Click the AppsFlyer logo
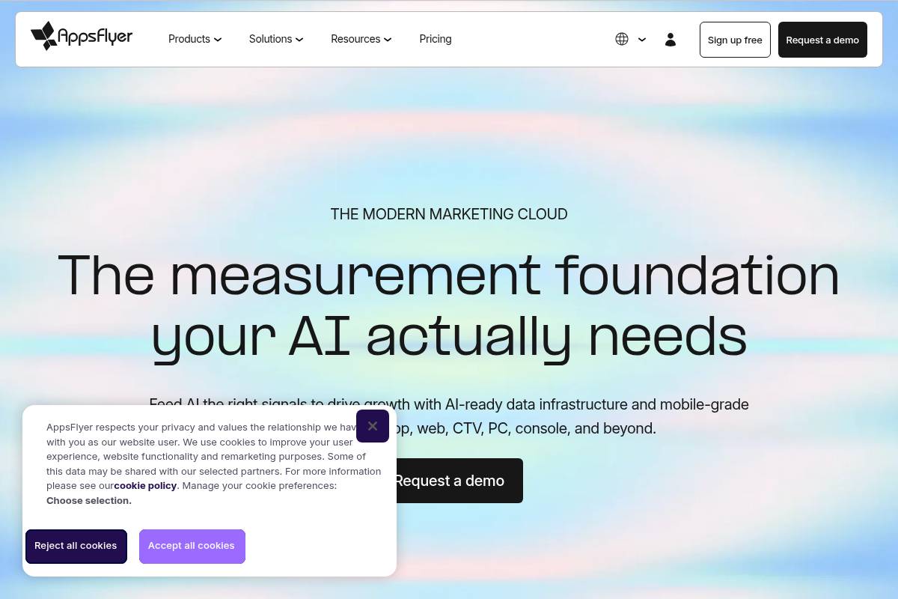 click(x=82, y=36)
